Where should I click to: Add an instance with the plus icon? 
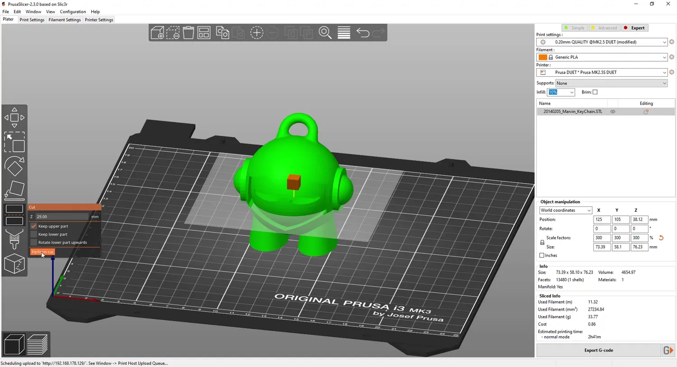click(257, 33)
